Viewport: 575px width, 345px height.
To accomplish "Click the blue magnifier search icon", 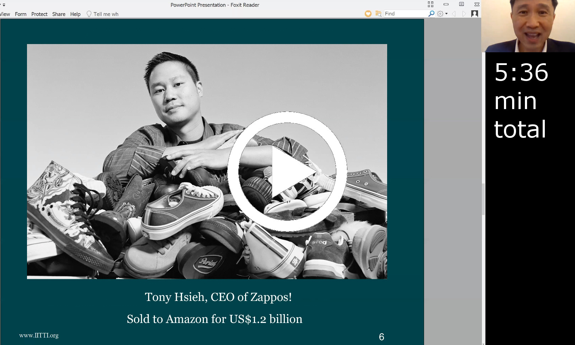I will 432,14.
